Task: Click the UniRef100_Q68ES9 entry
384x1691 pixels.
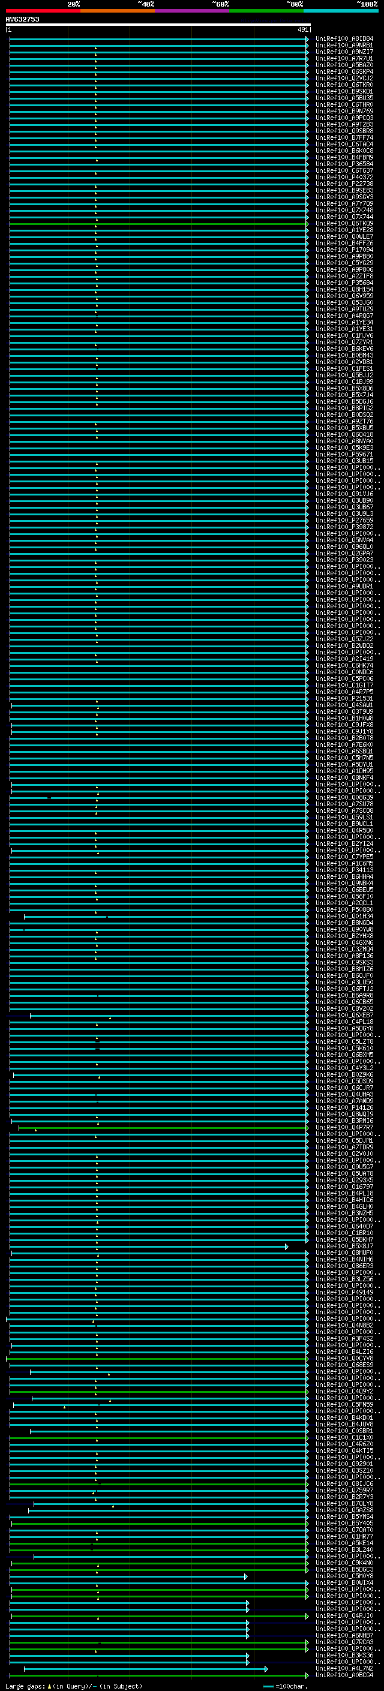Action: click(x=344, y=1365)
